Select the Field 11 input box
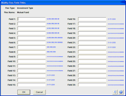Image resolution: width=126 pixels, height=96 pixels. tap(31, 66)
